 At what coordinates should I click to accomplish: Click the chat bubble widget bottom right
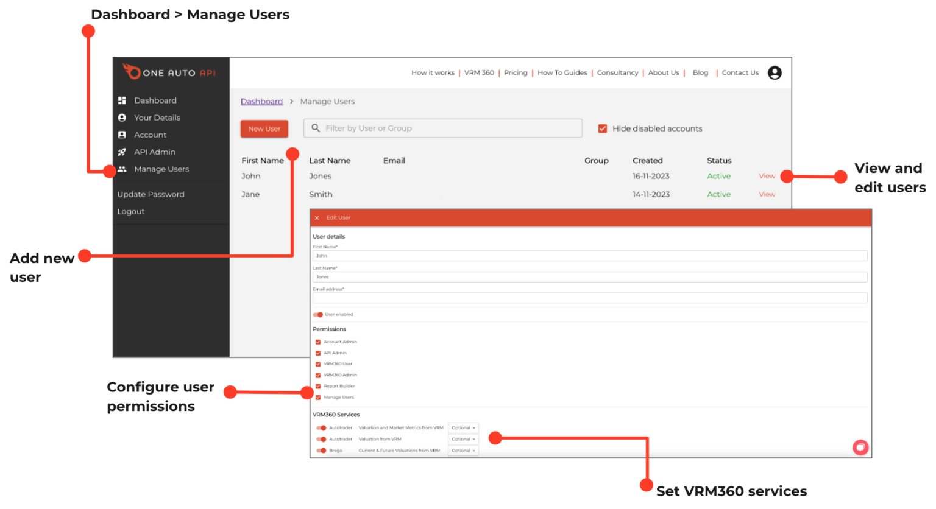click(860, 447)
